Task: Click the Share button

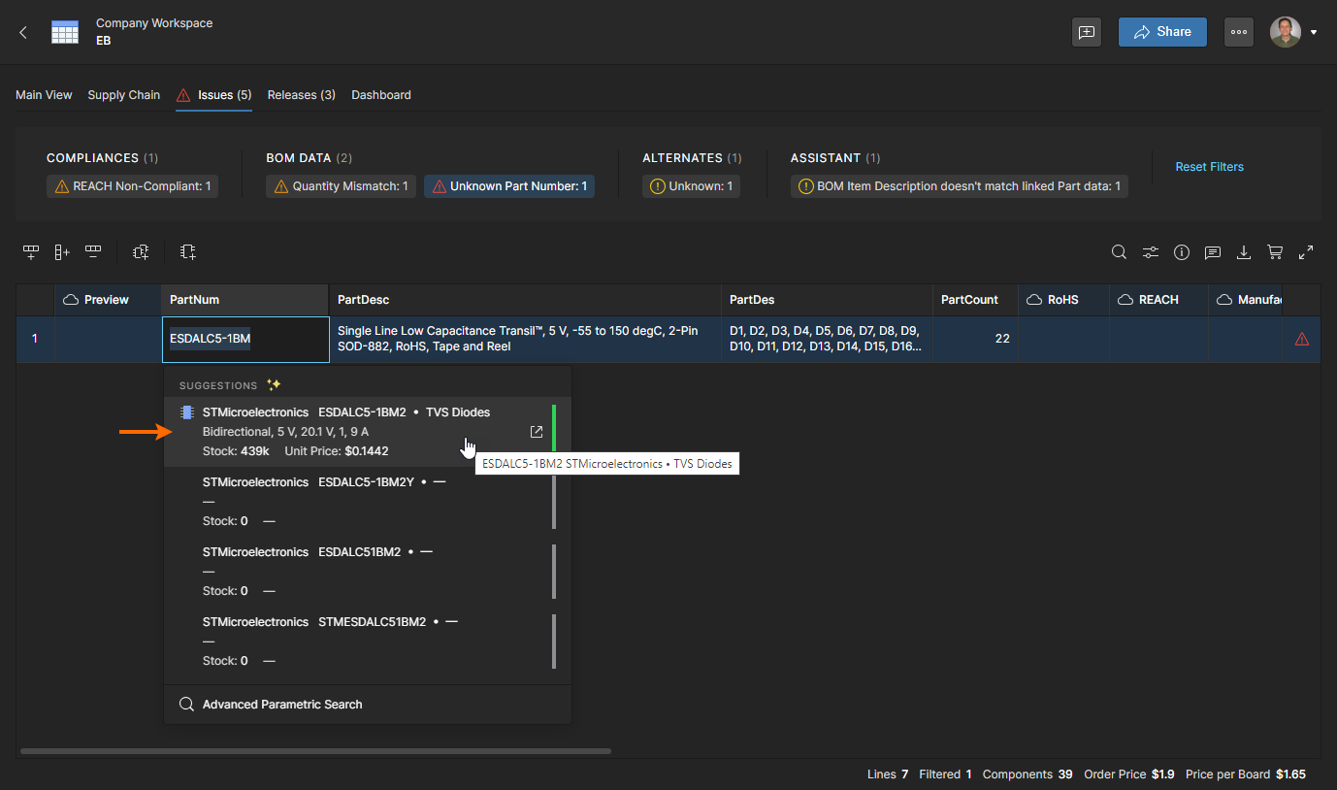Action: click(x=1162, y=32)
